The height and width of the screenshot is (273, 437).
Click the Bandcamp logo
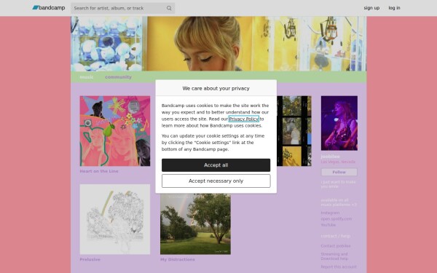[x=49, y=8]
